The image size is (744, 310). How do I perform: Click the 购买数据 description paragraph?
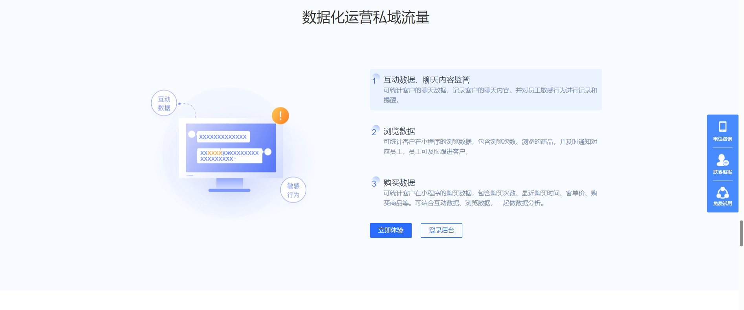click(x=490, y=198)
